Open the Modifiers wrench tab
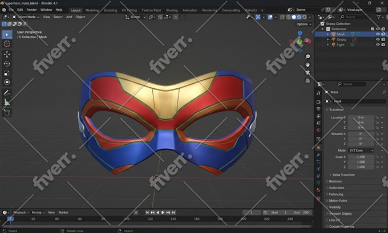 (318, 155)
